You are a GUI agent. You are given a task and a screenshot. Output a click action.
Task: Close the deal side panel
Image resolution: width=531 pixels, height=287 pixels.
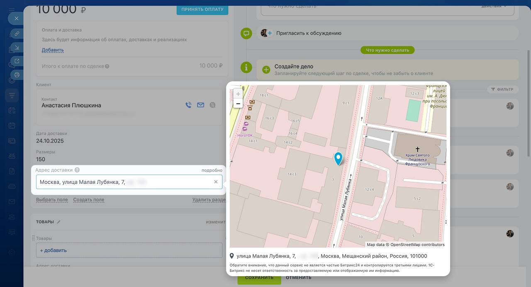[x=17, y=19]
